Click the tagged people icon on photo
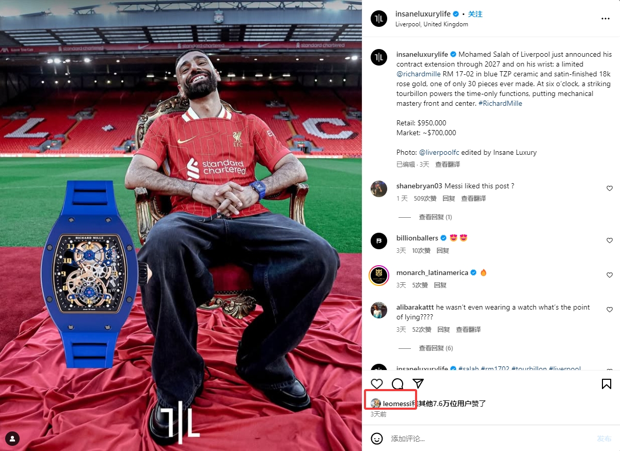Viewport: 620px width, 451px height. pos(12,439)
